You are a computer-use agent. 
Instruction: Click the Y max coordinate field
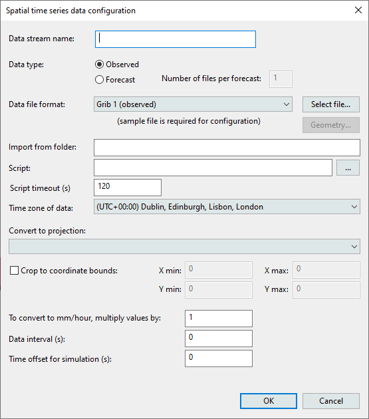point(326,290)
